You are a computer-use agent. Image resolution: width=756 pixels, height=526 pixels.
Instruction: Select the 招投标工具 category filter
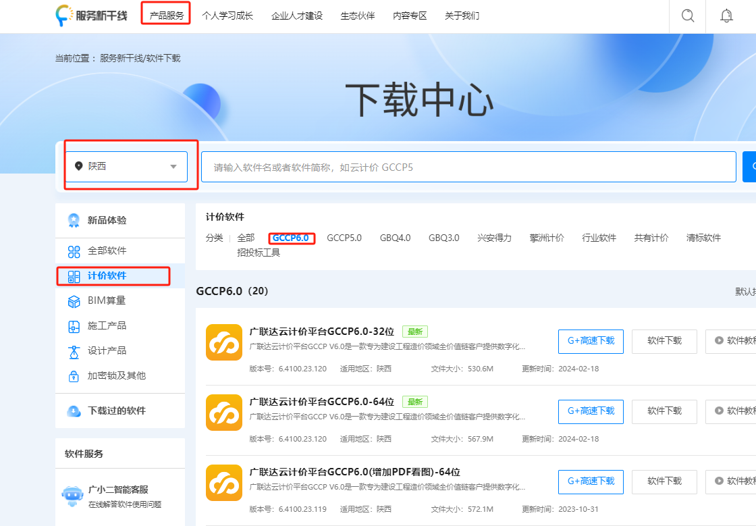[259, 253]
